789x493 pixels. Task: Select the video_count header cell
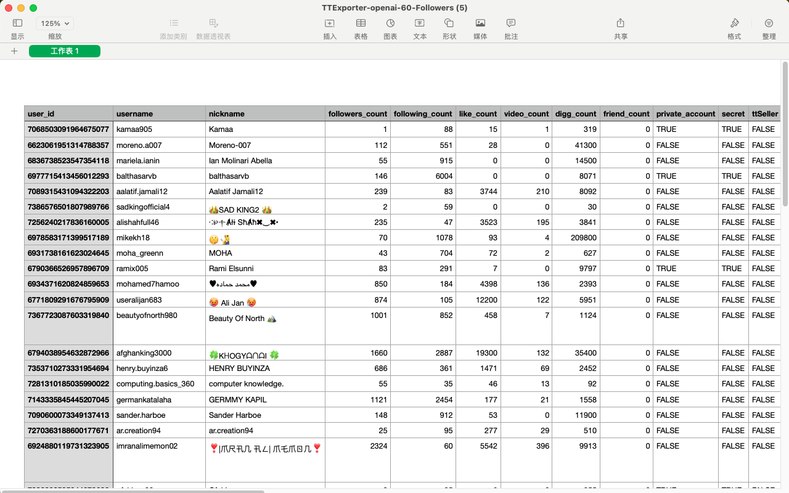[x=526, y=114]
